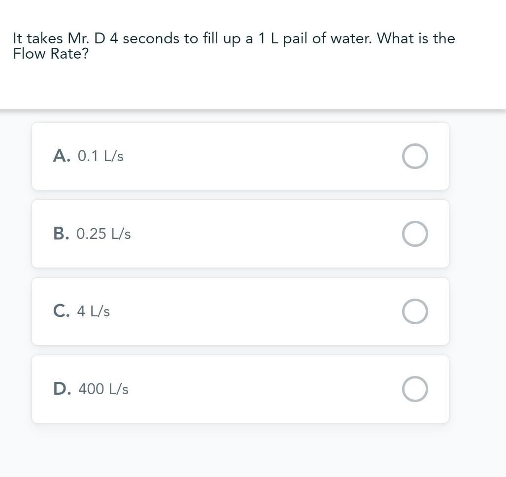Pick the 400 L/s answer text
506x477 pixels.
(103, 389)
